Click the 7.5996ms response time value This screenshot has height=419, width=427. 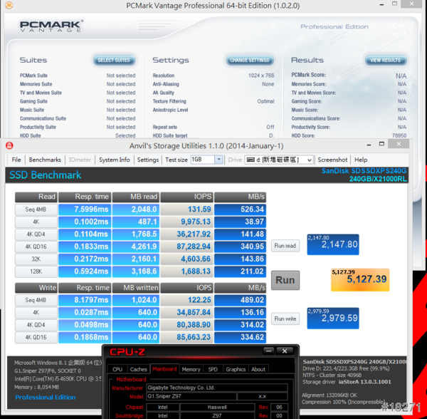click(x=85, y=209)
